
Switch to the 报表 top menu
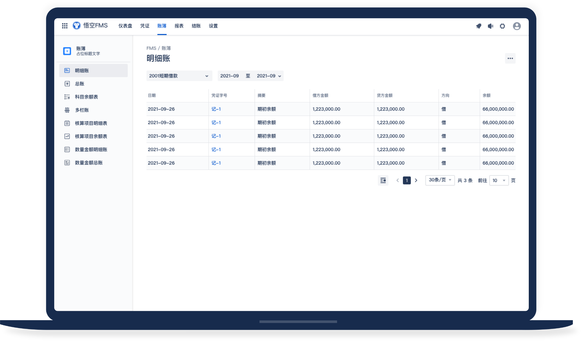point(179,26)
